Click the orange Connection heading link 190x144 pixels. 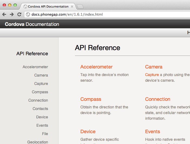click(x=158, y=99)
